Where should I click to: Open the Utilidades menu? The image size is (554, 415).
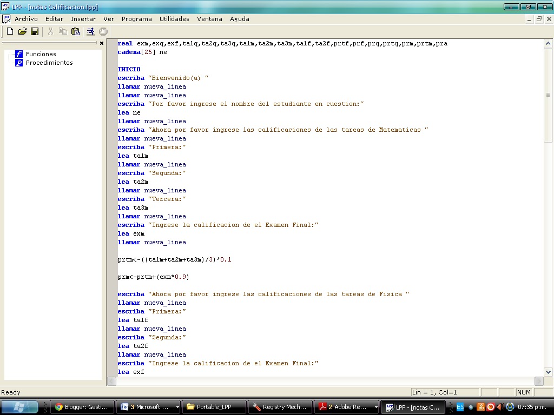click(174, 18)
